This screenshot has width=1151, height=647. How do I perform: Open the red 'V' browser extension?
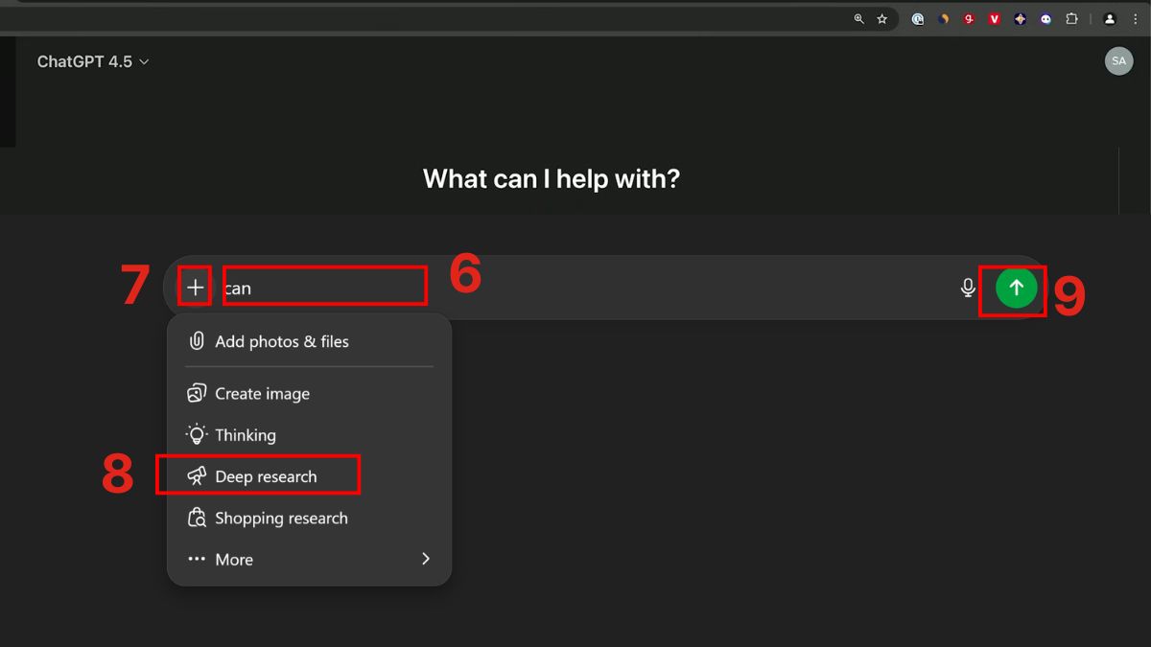click(995, 18)
